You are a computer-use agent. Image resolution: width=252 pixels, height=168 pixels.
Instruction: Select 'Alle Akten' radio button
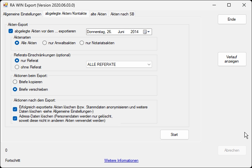17,43
